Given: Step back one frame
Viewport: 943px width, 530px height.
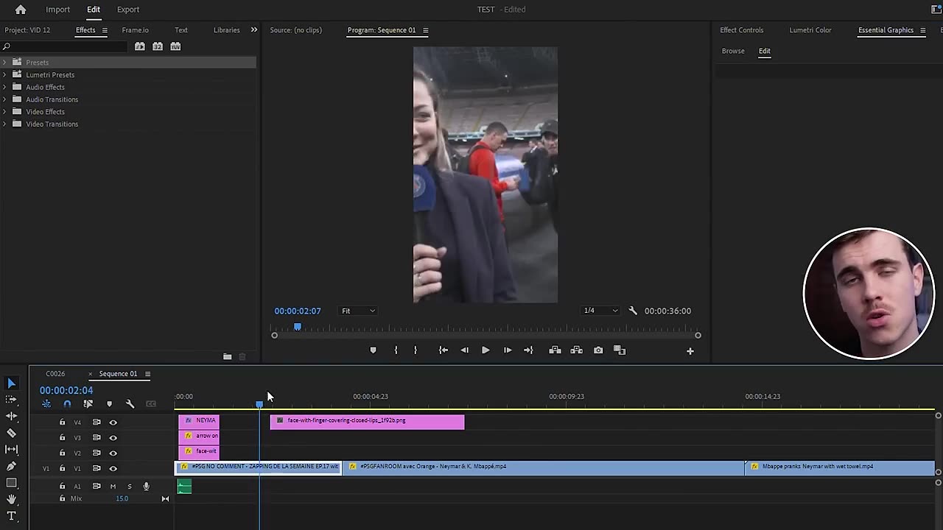Looking at the screenshot, I should coord(464,350).
